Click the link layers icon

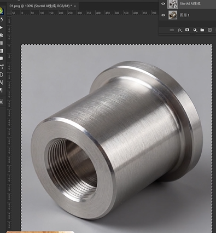tap(172, 30)
